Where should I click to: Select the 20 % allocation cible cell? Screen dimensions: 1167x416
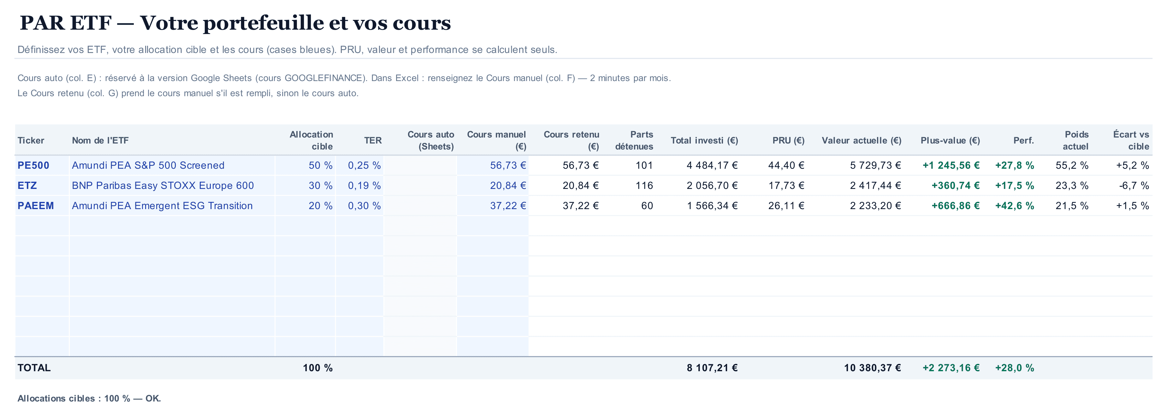[305, 206]
